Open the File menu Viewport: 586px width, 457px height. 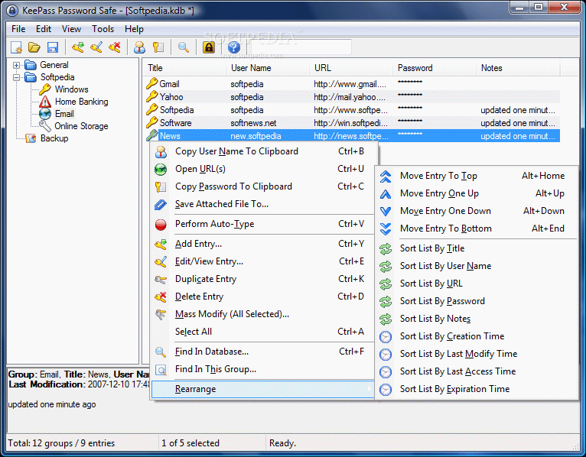pyautogui.click(x=18, y=29)
